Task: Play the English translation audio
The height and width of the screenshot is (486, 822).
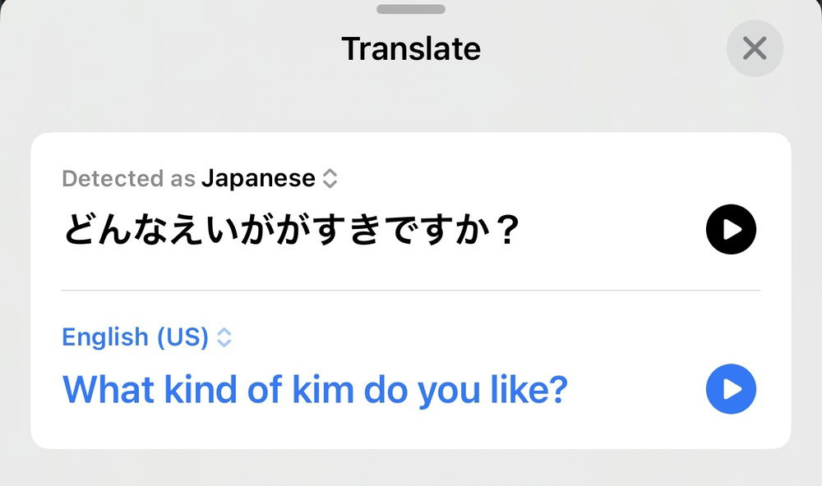Action: point(730,389)
